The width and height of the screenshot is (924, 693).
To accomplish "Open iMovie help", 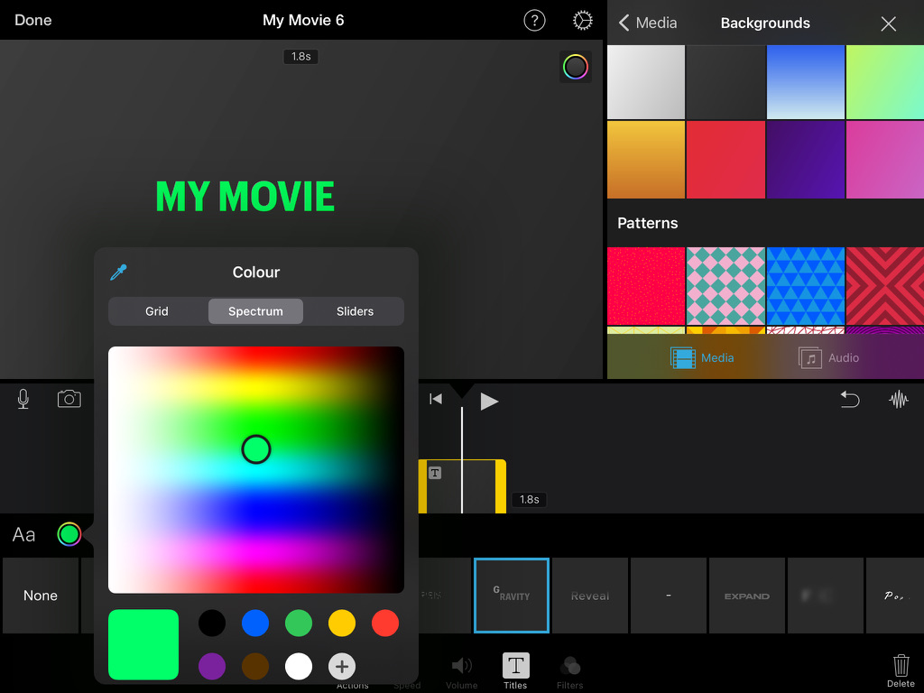I will [534, 20].
